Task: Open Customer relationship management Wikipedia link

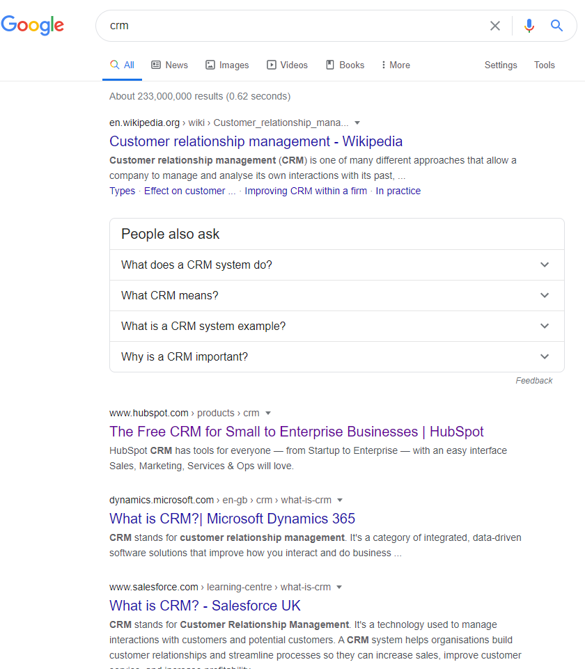Action: pos(256,141)
